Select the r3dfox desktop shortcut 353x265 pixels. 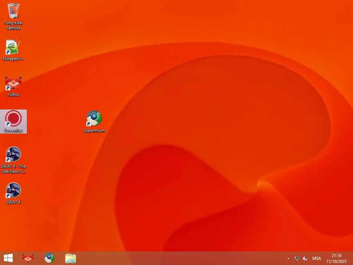coord(13,86)
